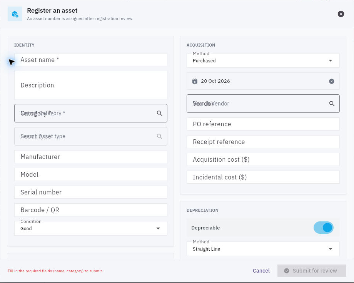The height and width of the screenshot is (283, 354).
Task: Focus the Incidental cost ($) field
Action: click(263, 177)
